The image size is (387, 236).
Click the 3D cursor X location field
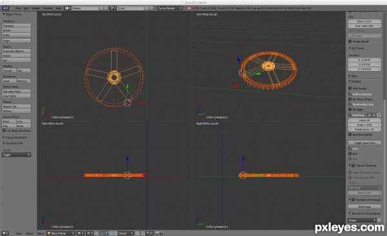tap(364, 60)
